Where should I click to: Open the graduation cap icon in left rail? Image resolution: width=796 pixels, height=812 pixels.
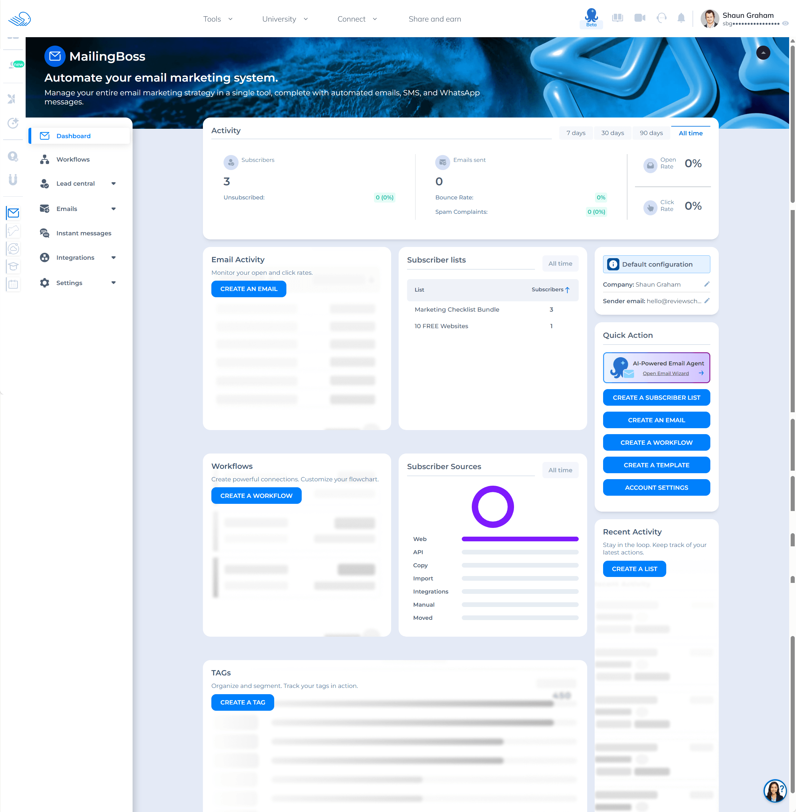click(13, 266)
